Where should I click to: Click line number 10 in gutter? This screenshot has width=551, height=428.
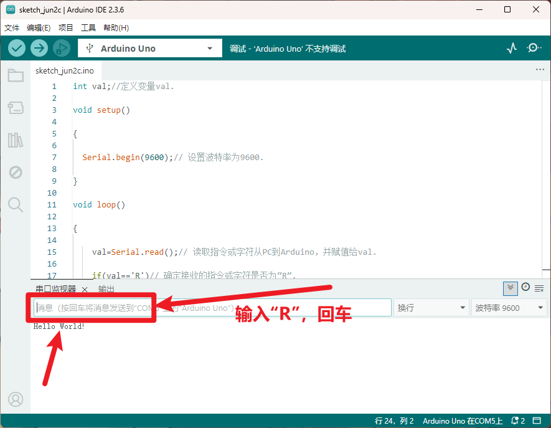click(x=52, y=193)
